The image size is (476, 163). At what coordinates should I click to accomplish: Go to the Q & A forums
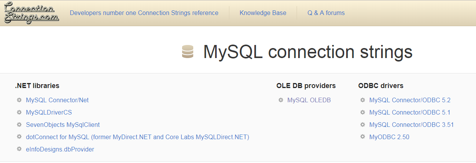click(x=326, y=13)
